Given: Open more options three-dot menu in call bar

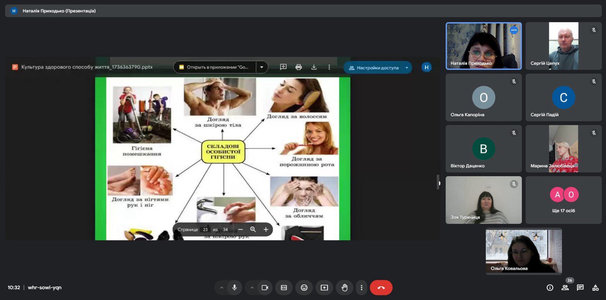Looking at the screenshot, I should (362, 288).
